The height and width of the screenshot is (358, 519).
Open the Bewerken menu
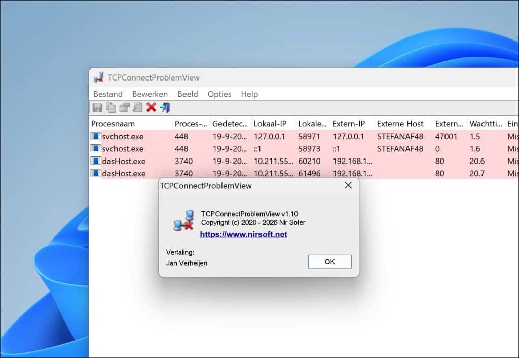[150, 94]
